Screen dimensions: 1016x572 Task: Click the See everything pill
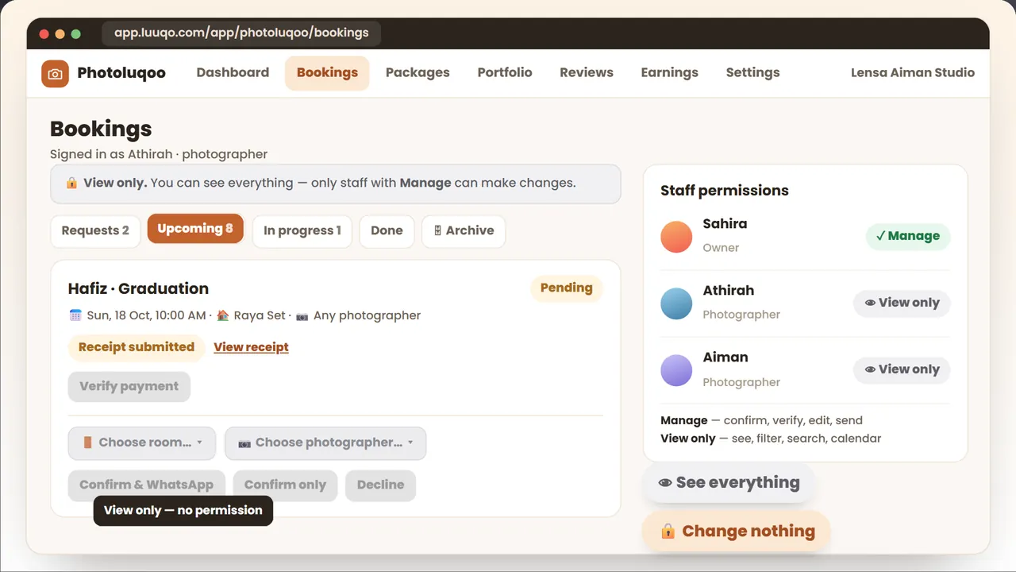pyautogui.click(x=729, y=483)
